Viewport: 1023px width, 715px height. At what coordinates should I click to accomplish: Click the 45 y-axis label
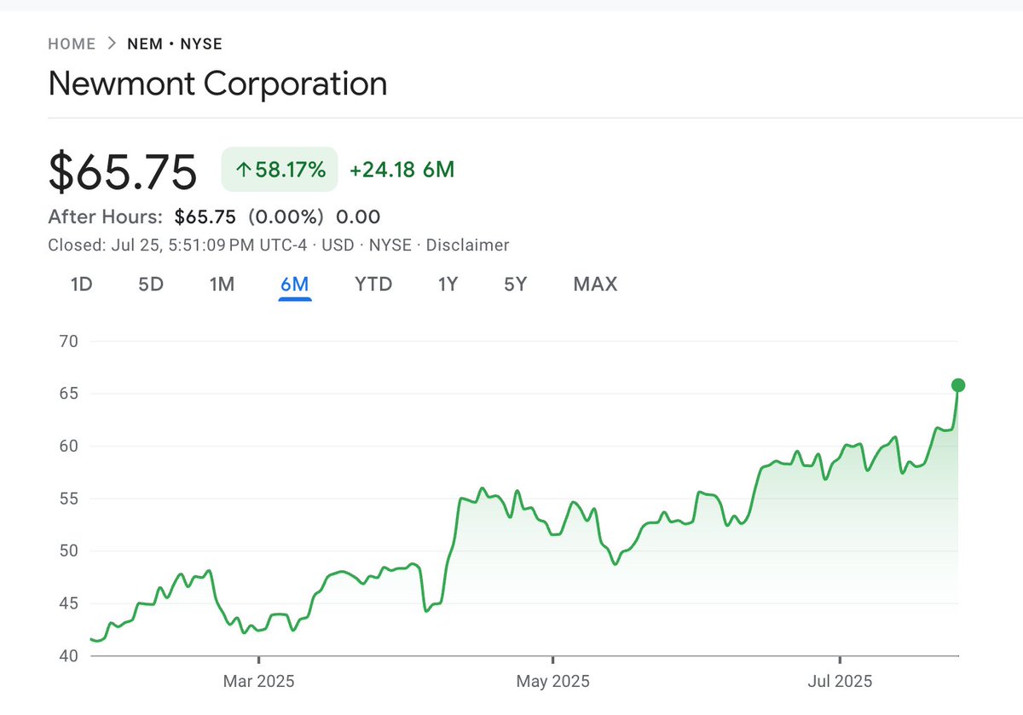68,603
